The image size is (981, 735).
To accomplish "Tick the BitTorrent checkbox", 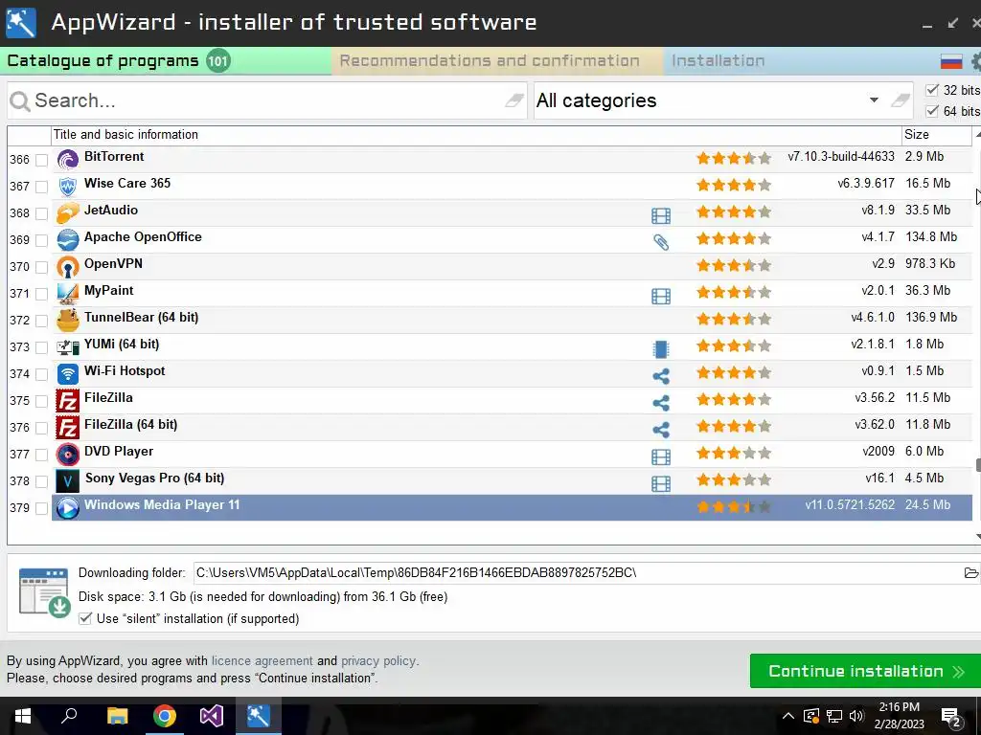I will click(41, 160).
